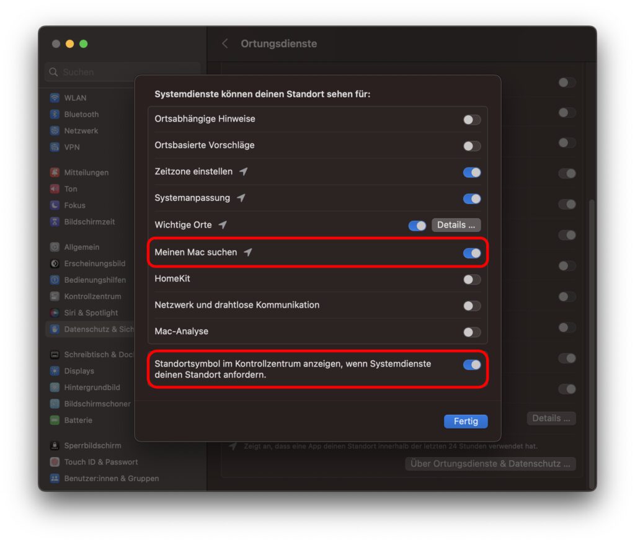The height and width of the screenshot is (542, 635).
Task: Click the WLAN icon in sidebar
Action: tap(55, 97)
